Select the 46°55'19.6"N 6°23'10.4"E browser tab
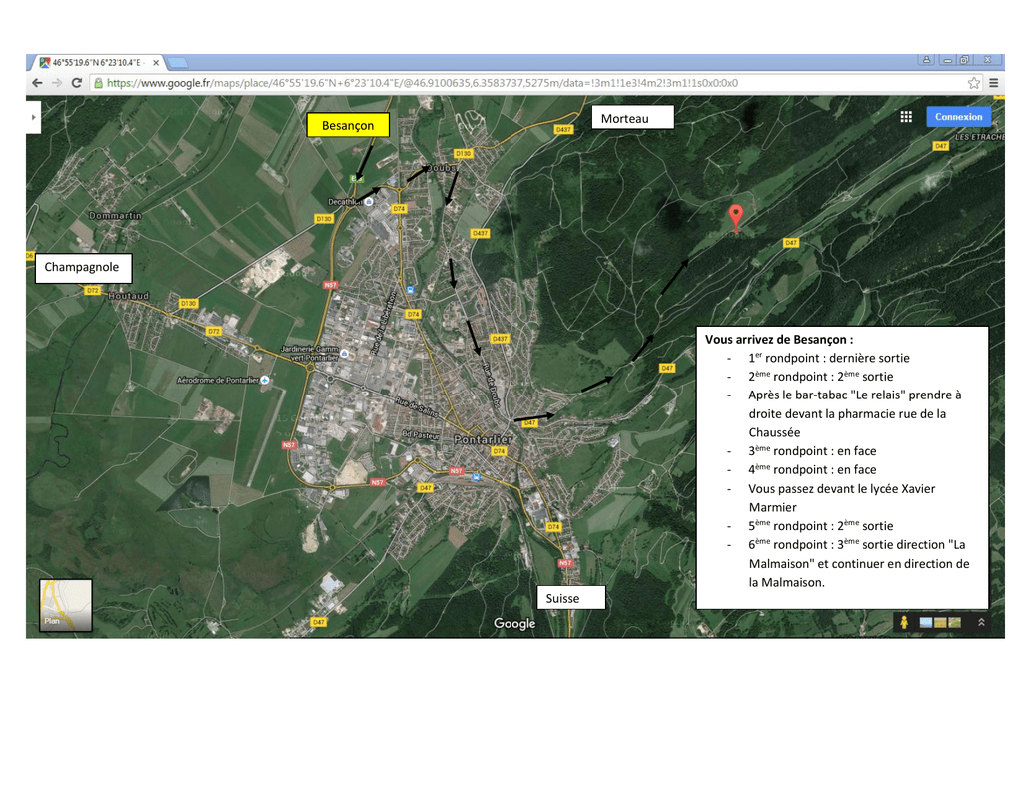Screen dimensions: 1023x790 click(98, 63)
